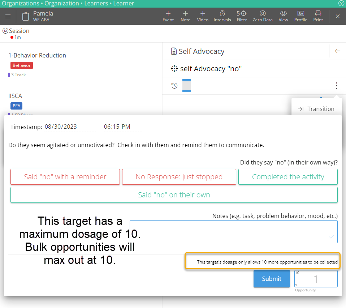Add a new Note
The height and width of the screenshot is (308, 346).
[185, 16]
